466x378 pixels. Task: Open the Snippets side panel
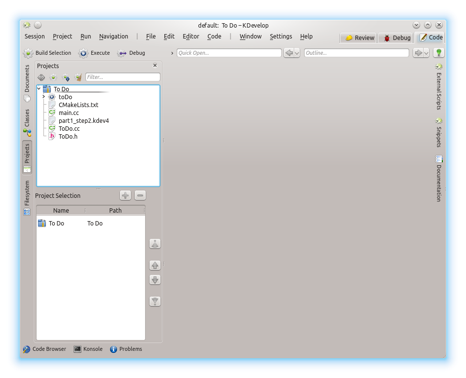click(x=439, y=133)
